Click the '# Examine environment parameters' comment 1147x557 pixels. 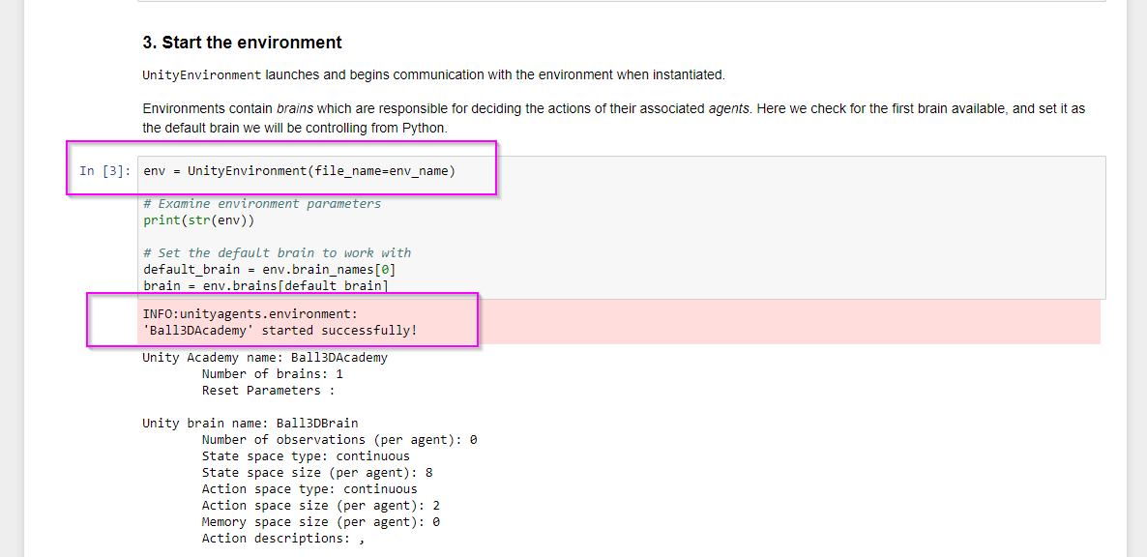262,204
